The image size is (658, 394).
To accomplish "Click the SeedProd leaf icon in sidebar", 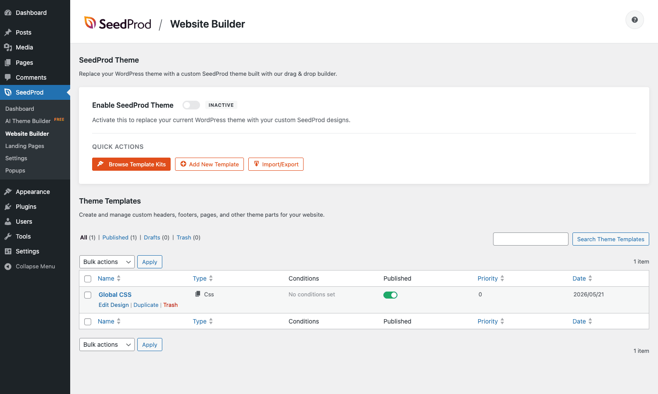I will click(x=8, y=92).
